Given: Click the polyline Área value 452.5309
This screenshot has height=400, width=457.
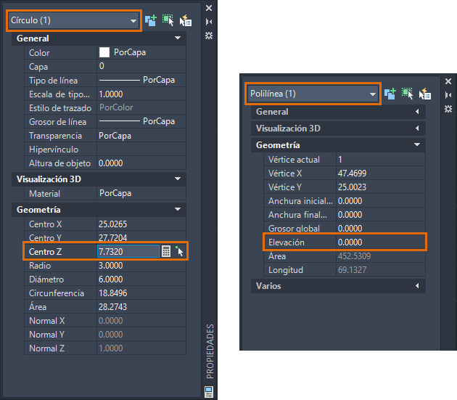Looking at the screenshot, I should [x=381, y=256].
